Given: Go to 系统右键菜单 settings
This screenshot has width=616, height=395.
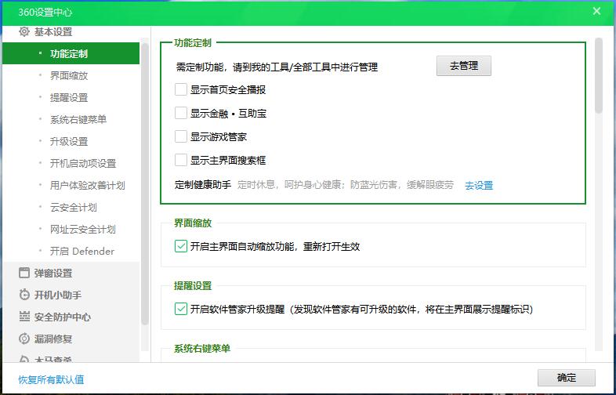Looking at the screenshot, I should tap(78, 120).
